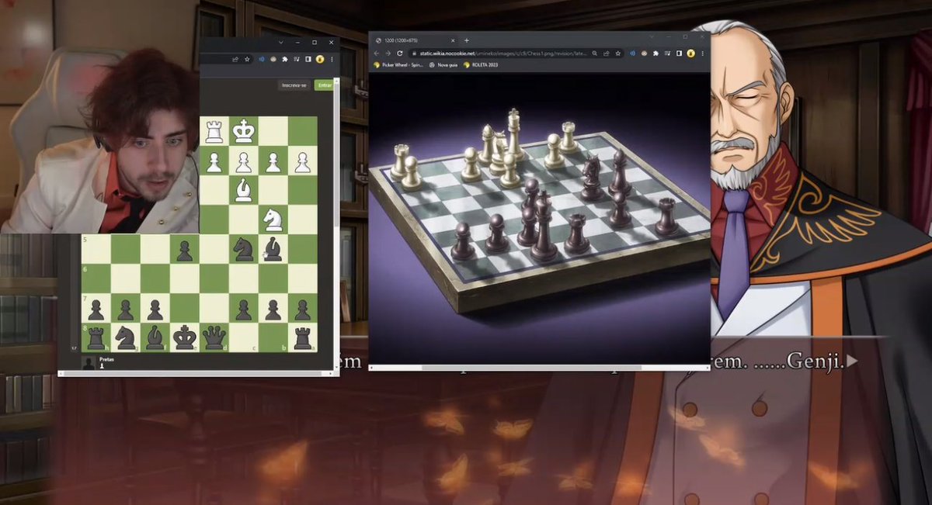Viewport: 932px width, 505px height.
Task: Select the black queen on row 8
Action: [x=214, y=337]
